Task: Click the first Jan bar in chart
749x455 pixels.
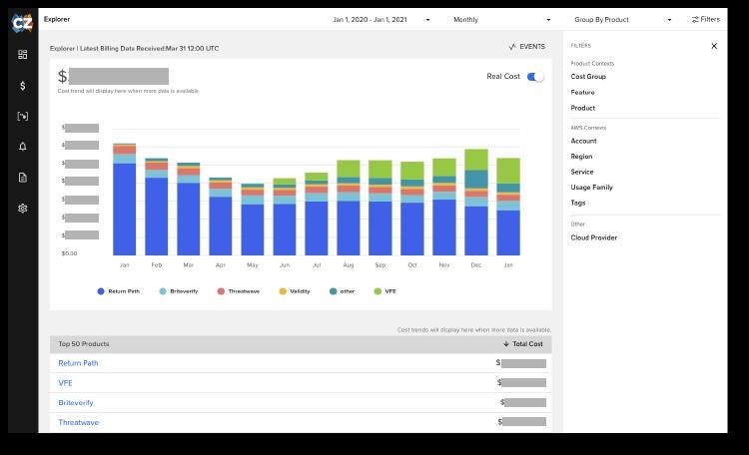Action: (124, 200)
